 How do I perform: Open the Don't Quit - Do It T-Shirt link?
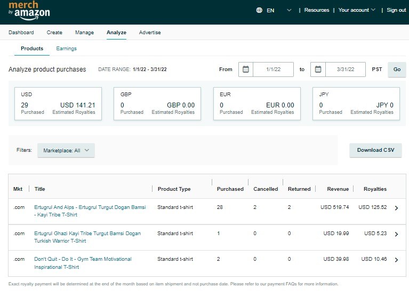click(83, 263)
